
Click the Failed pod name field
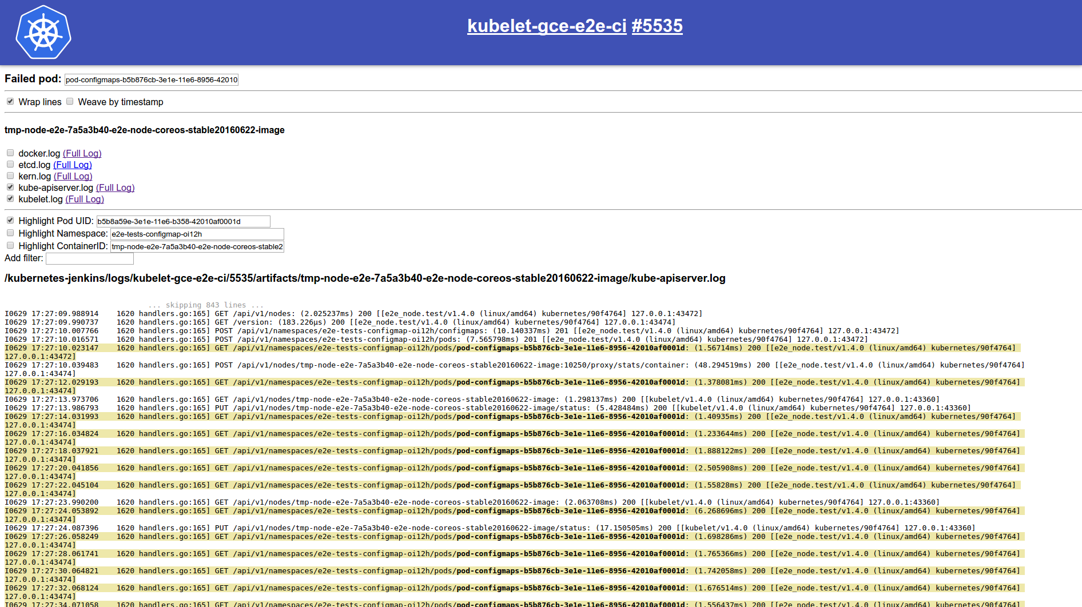pyautogui.click(x=151, y=80)
